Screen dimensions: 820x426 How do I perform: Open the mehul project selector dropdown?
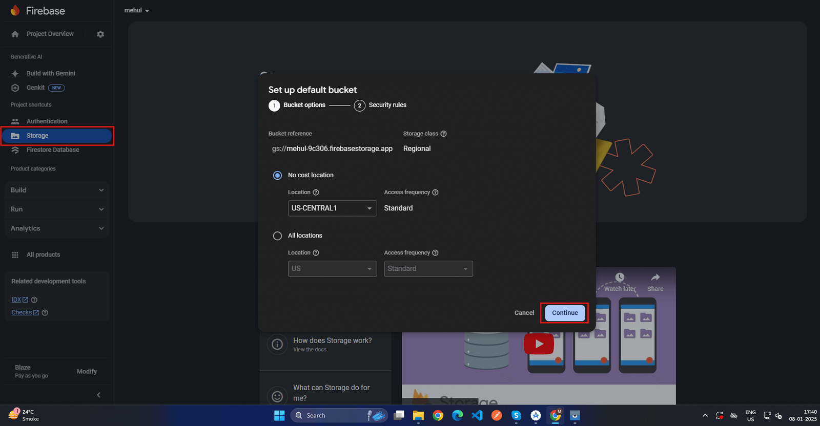tap(136, 10)
